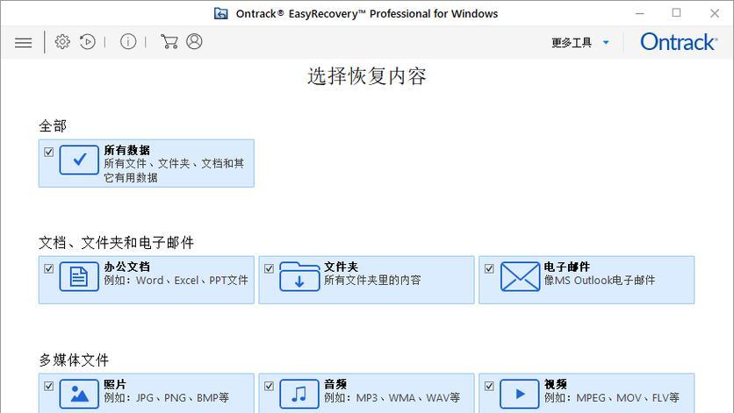Toggle the 所有数据 checkbox

[48, 152]
